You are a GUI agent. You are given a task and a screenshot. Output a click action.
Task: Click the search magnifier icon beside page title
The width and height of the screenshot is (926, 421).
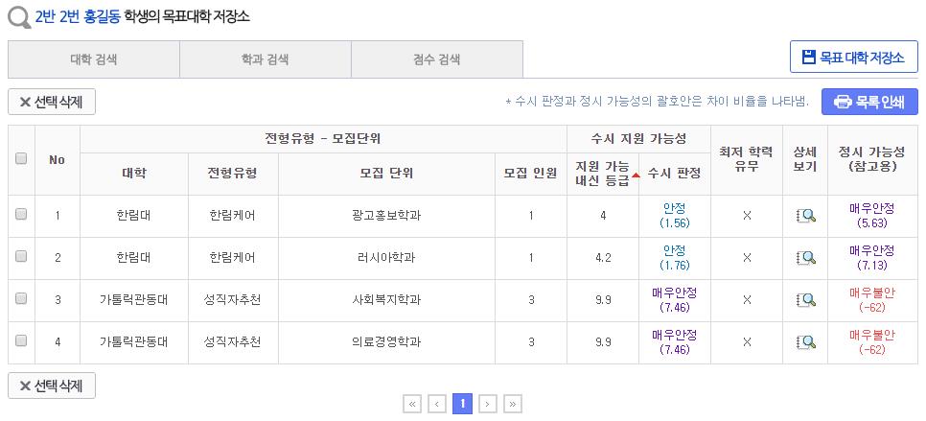(x=18, y=17)
